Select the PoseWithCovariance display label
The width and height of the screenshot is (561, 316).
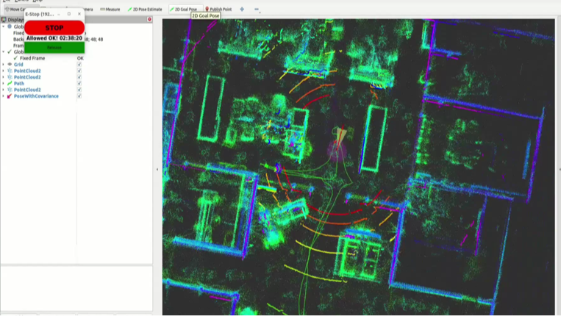(36, 96)
